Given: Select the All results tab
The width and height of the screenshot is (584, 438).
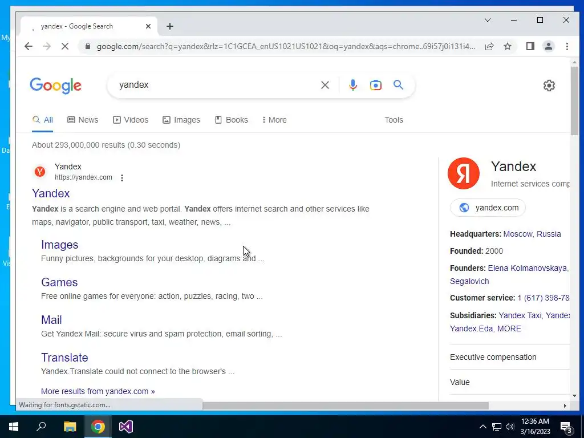Looking at the screenshot, I should pyautogui.click(x=42, y=120).
